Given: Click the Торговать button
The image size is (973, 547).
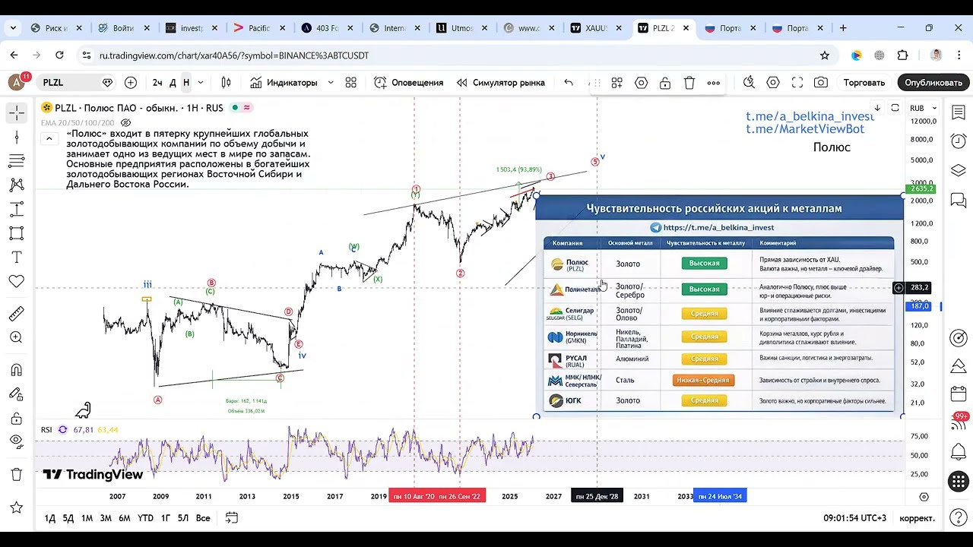Looking at the screenshot, I should 864,82.
